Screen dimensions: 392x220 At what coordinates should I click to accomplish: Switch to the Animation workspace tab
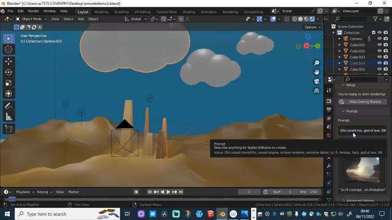(208, 12)
